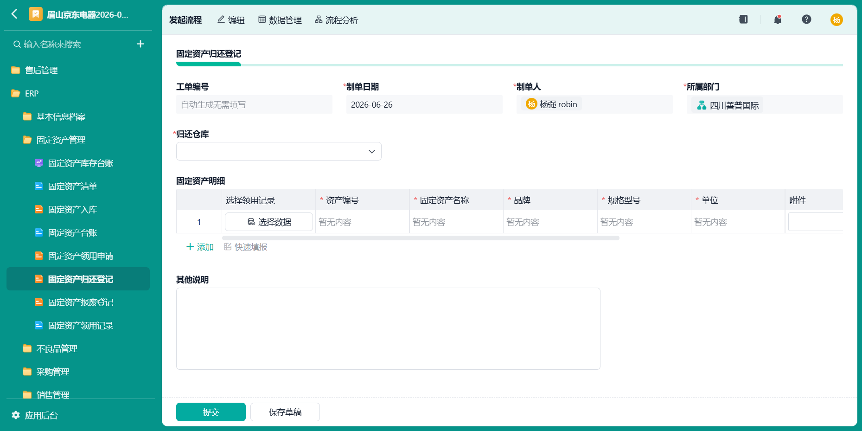
Task: Click the table icon beside 数据管理
Action: tap(262, 19)
